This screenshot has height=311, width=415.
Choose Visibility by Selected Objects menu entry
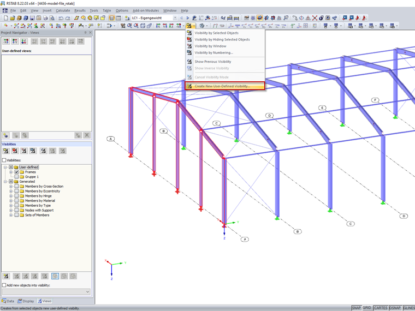coord(225,33)
